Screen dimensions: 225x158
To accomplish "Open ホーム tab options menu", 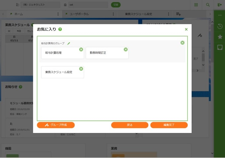I will pyautogui.click(x=58, y=14).
